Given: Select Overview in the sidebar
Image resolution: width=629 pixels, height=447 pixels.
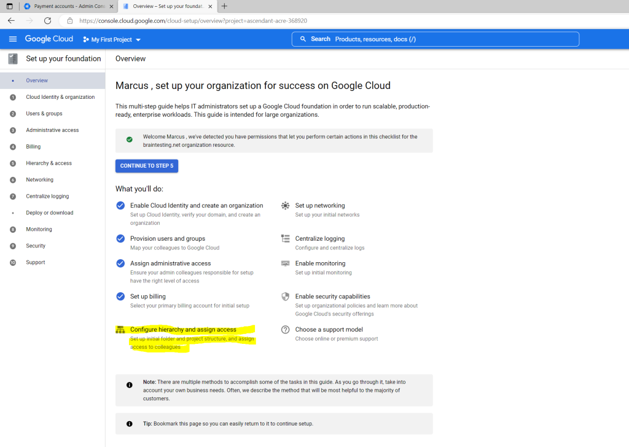Looking at the screenshot, I should 53,80.
